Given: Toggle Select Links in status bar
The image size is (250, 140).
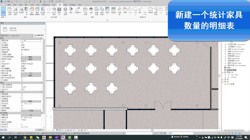Looking at the screenshot, I should [x=220, y=133].
